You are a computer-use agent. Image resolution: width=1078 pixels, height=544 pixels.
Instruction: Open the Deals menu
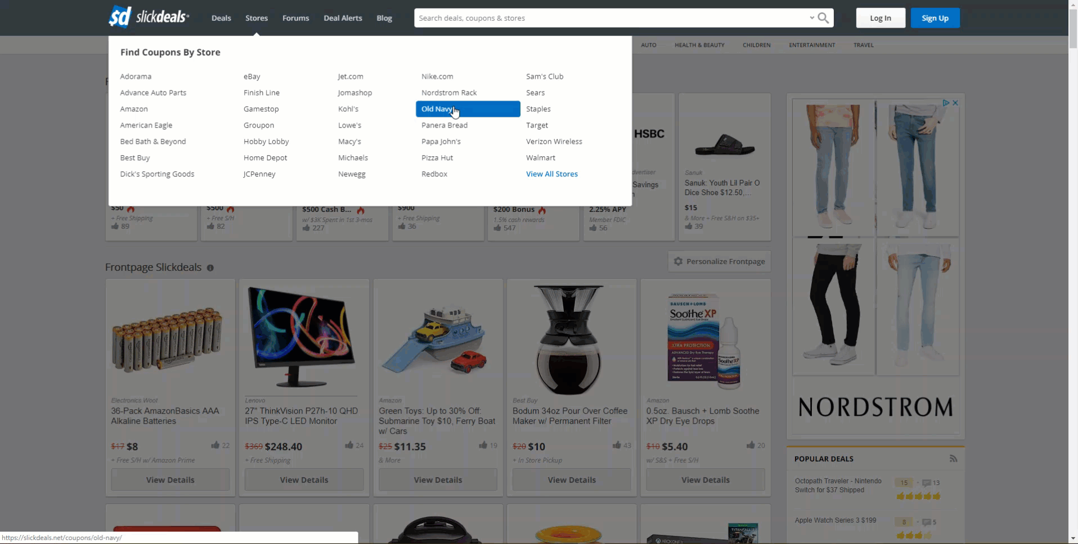pos(221,18)
